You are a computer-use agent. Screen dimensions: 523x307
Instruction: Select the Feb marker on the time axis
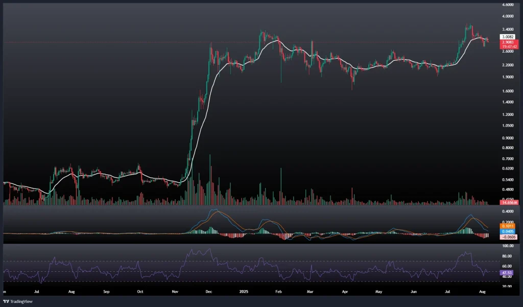278,292
